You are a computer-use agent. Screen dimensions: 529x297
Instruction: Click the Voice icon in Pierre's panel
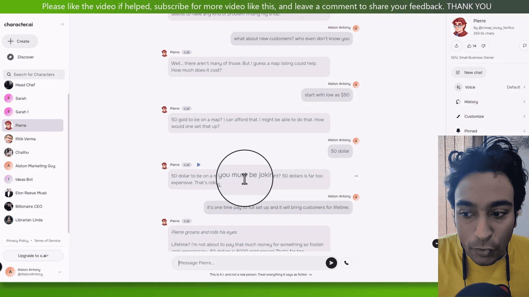(458, 87)
